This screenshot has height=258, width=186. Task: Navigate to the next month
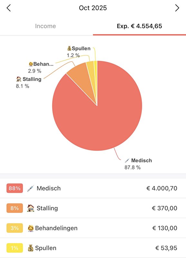(x=178, y=7)
